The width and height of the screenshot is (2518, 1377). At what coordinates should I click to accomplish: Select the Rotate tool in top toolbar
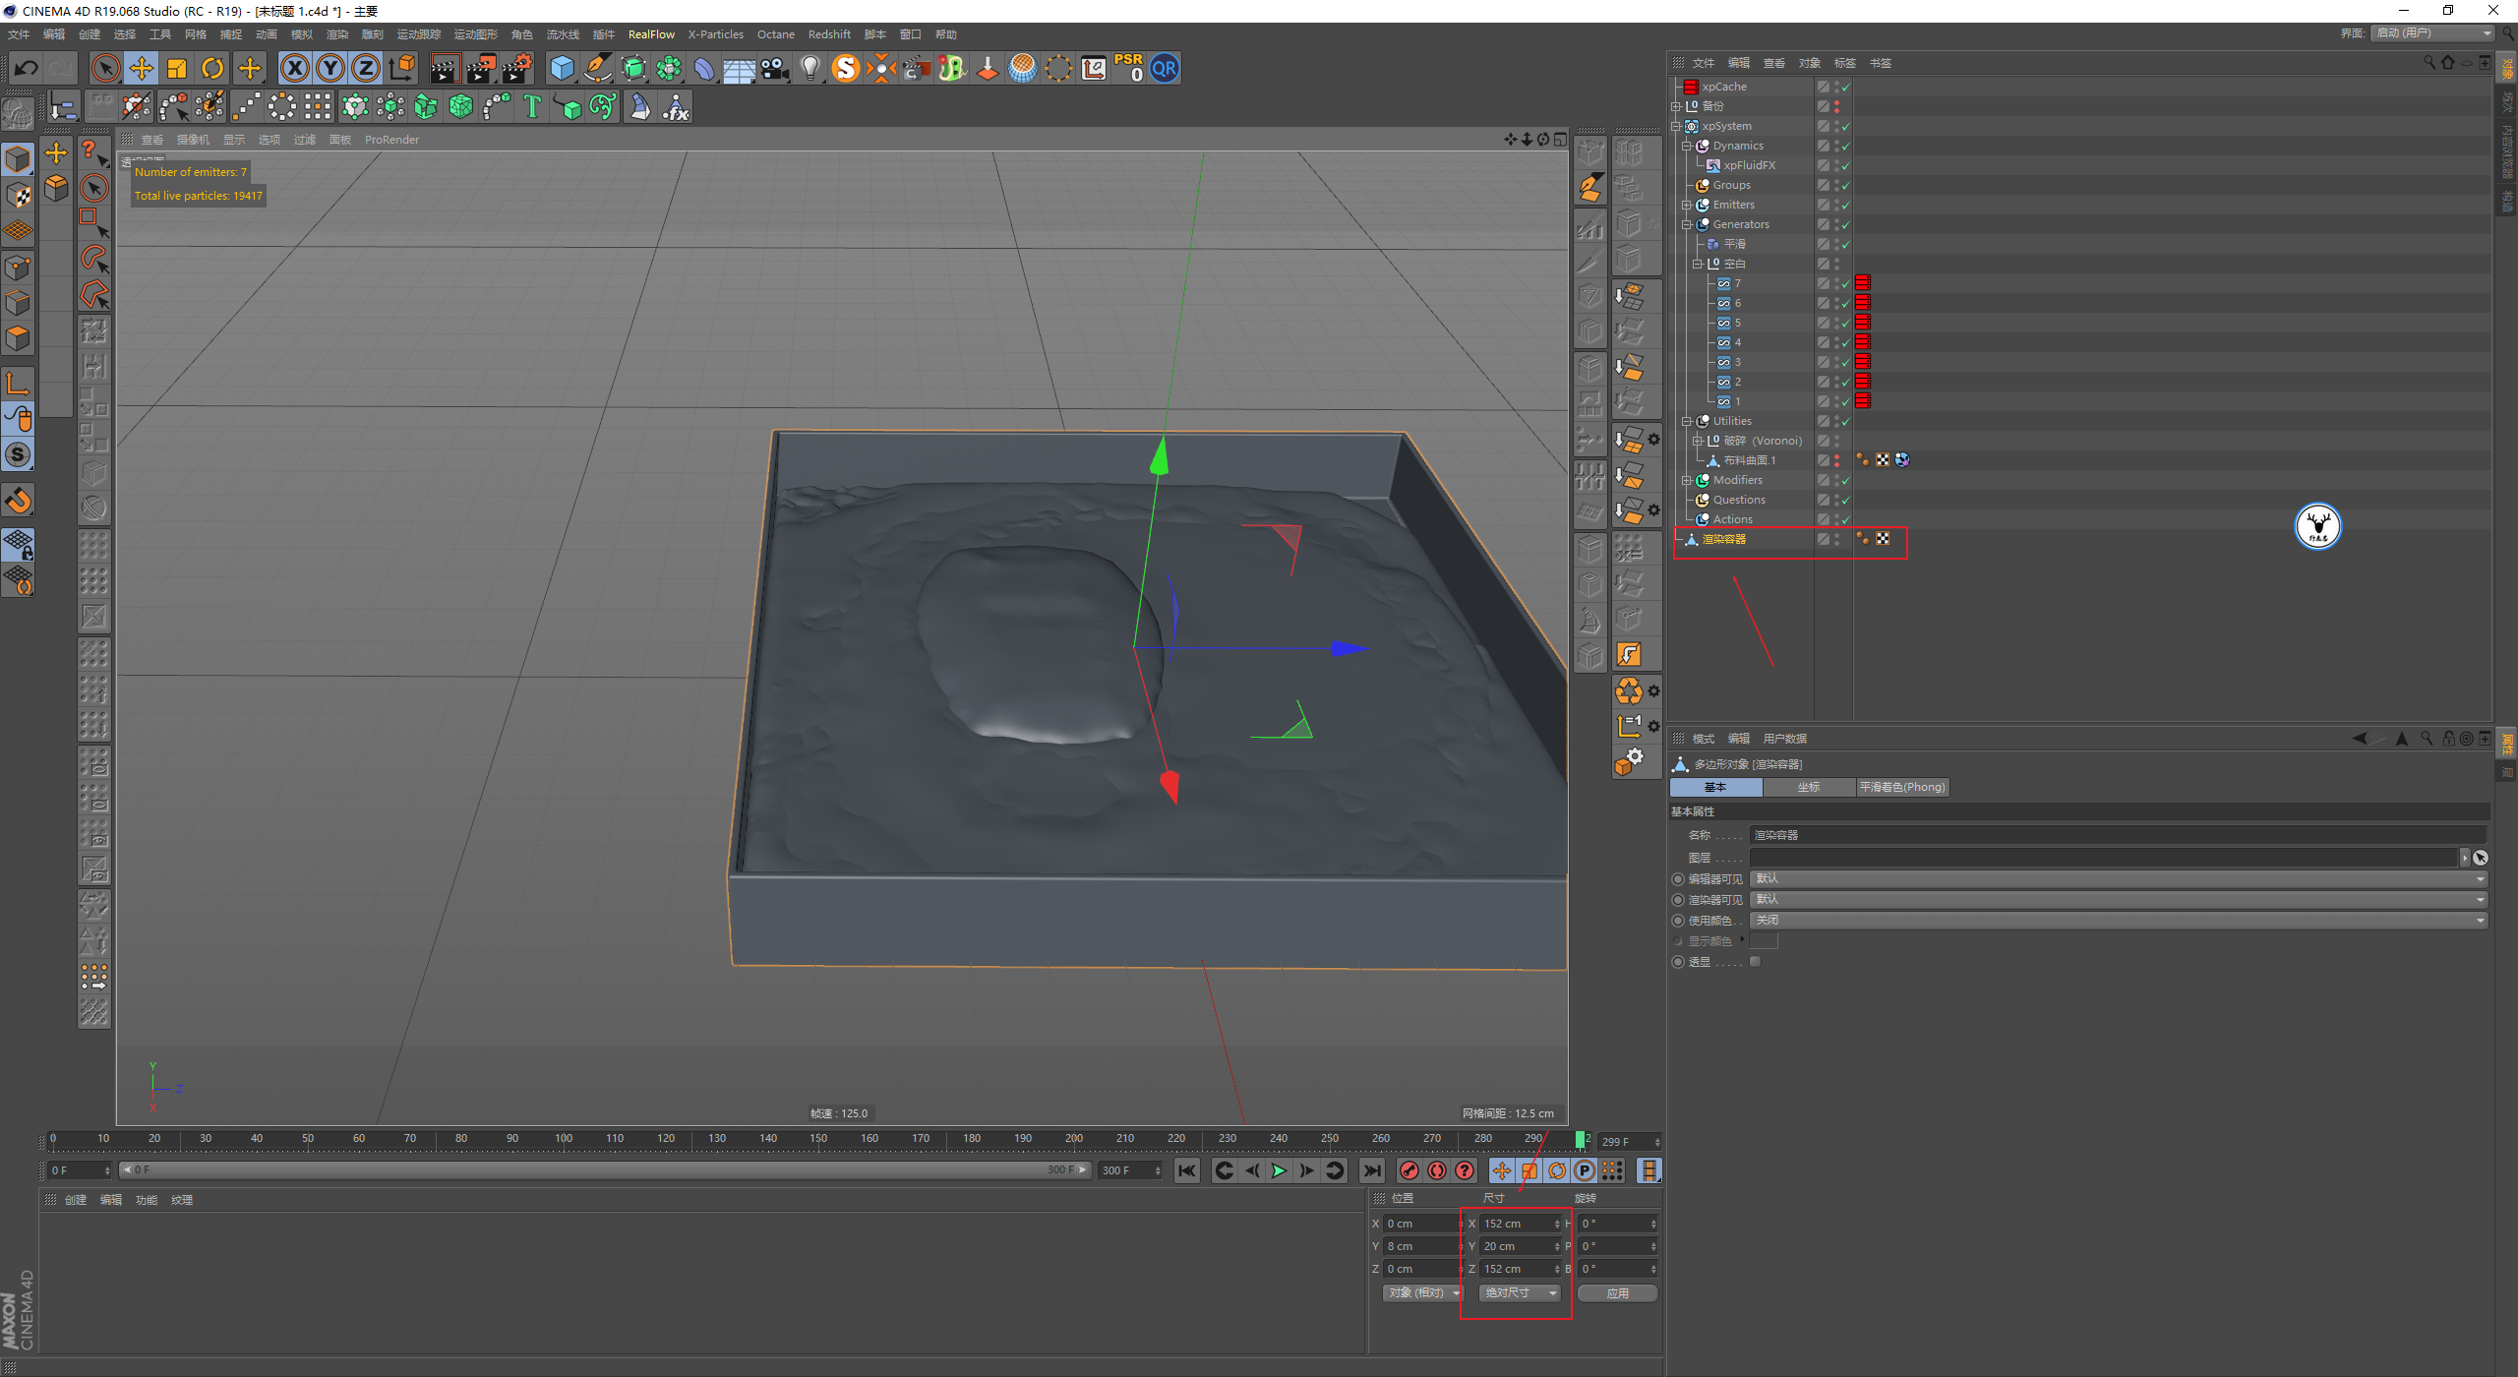(x=212, y=69)
